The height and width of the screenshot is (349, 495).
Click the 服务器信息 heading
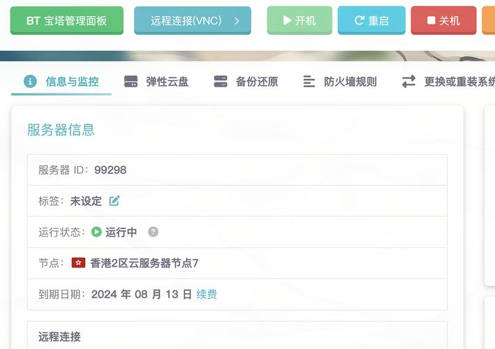click(61, 130)
